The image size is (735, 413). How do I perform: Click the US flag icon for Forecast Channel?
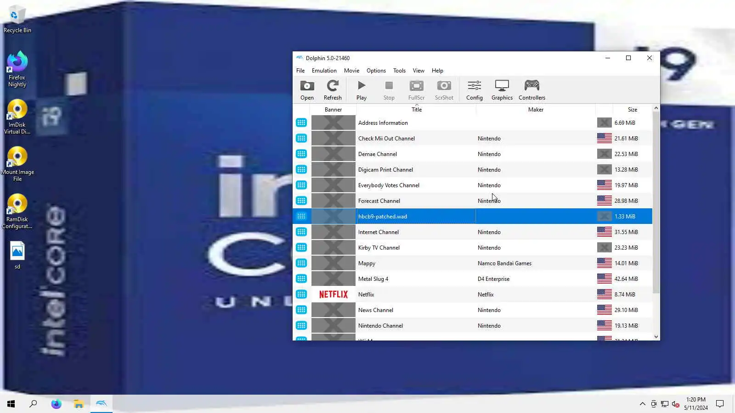point(604,201)
